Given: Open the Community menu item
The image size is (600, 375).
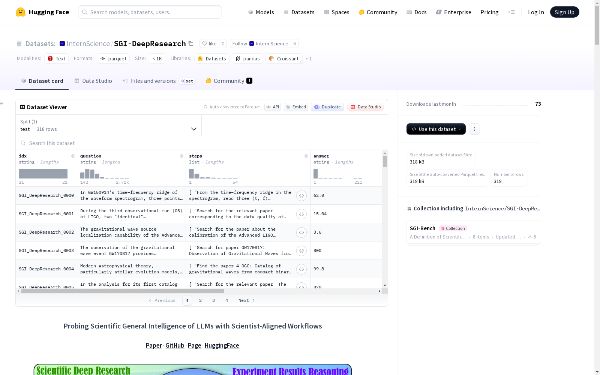Looking at the screenshot, I should [x=378, y=12].
